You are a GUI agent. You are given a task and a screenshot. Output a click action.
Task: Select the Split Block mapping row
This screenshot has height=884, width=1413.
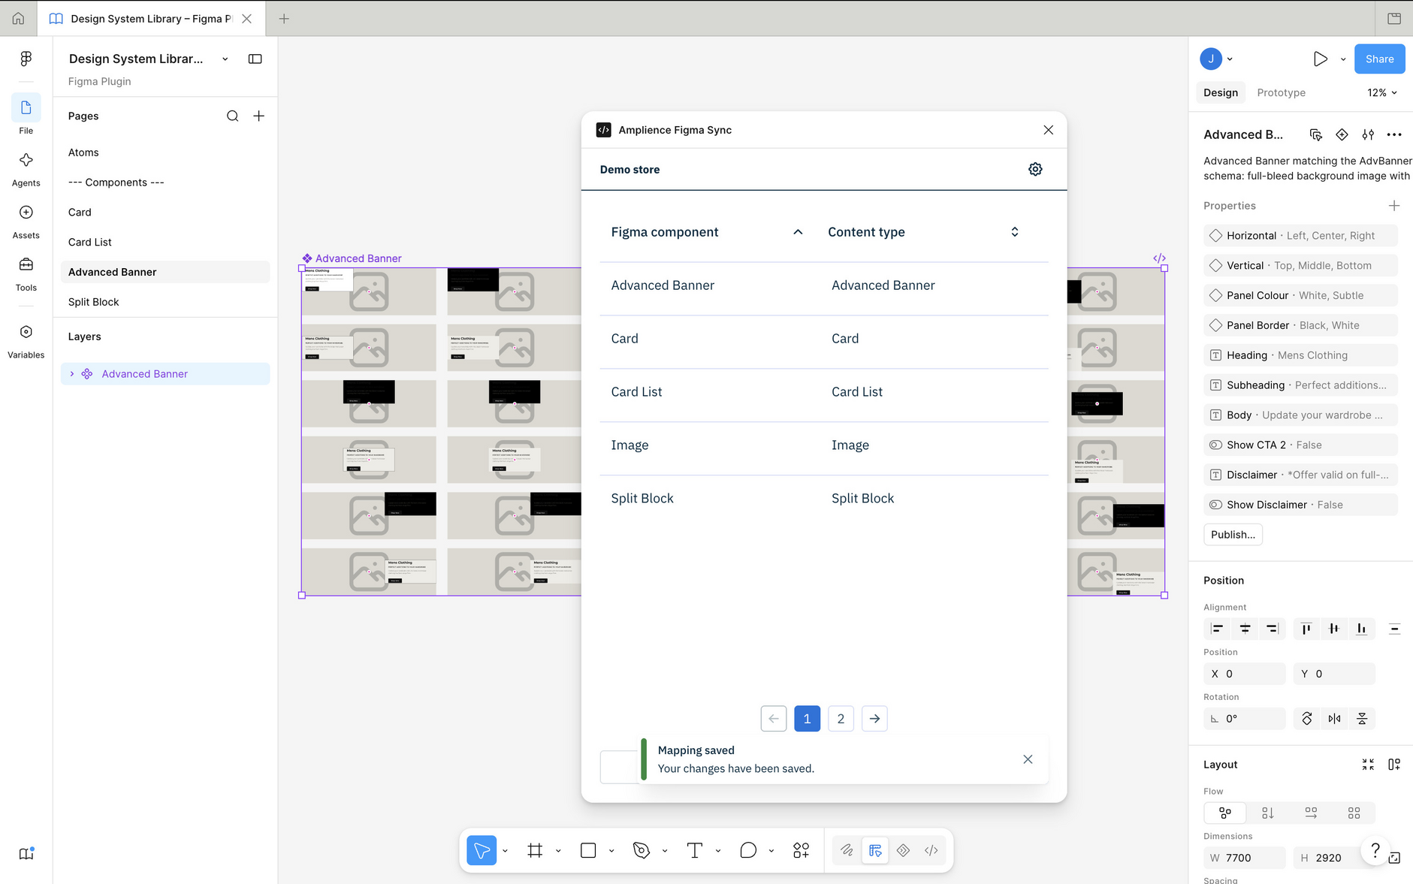pos(824,499)
